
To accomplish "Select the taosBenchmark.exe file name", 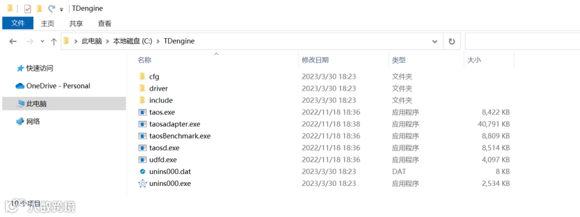I will coord(180,136).
